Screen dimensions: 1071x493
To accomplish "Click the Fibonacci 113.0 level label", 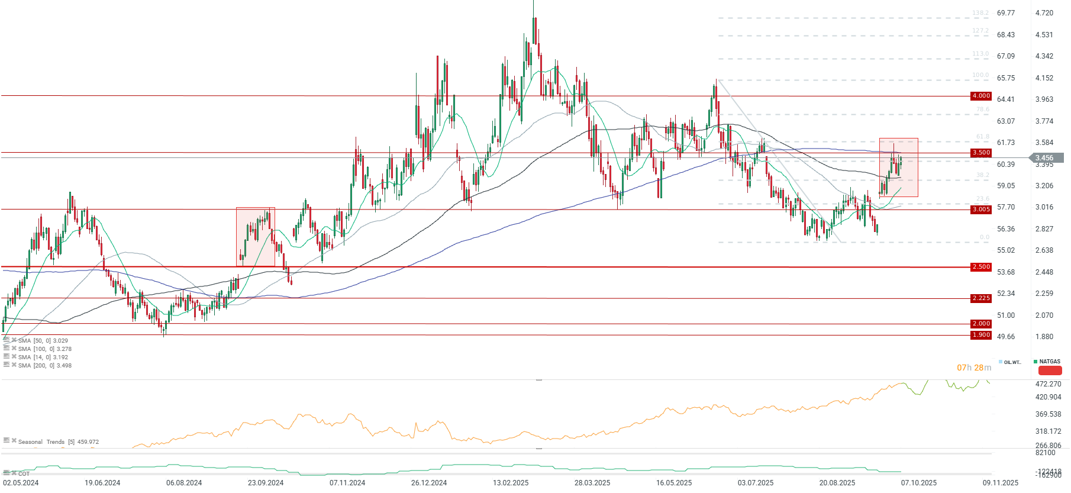I will 980,54.
